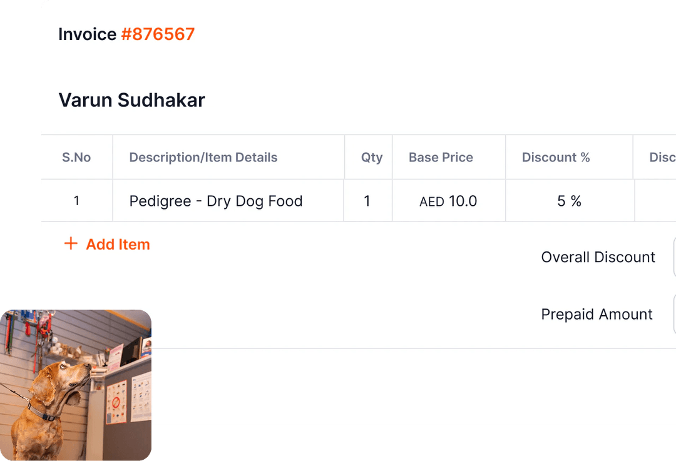Select the Base Price column header
This screenshot has width=676, height=461.
pyautogui.click(x=441, y=157)
